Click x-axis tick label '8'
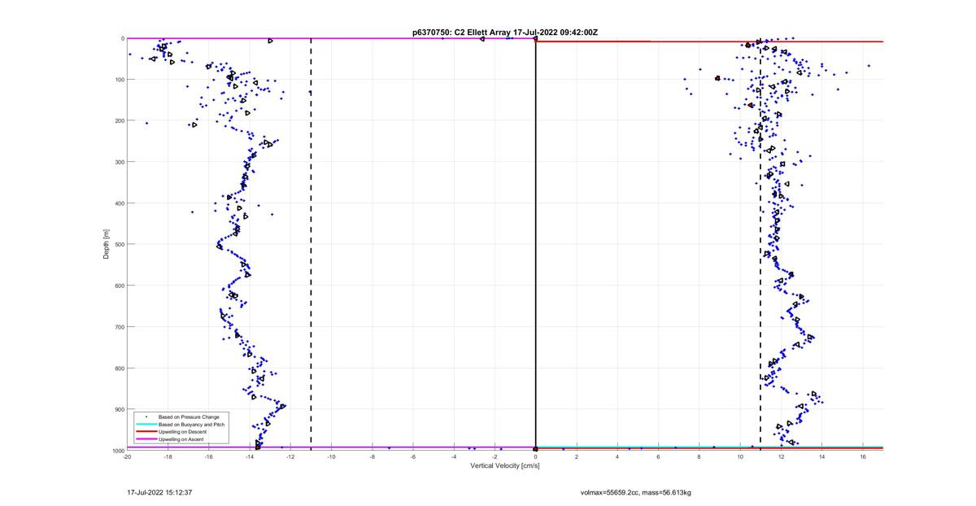The height and width of the screenshot is (506, 976). tap(699, 456)
